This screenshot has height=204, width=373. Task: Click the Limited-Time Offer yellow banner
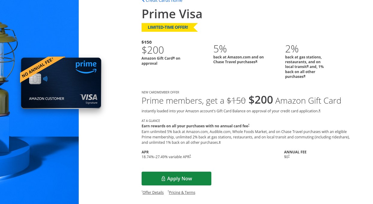[169, 27]
